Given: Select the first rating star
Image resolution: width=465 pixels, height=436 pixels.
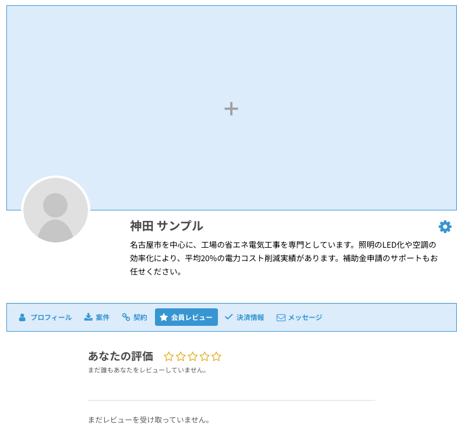Looking at the screenshot, I should [x=169, y=356].
